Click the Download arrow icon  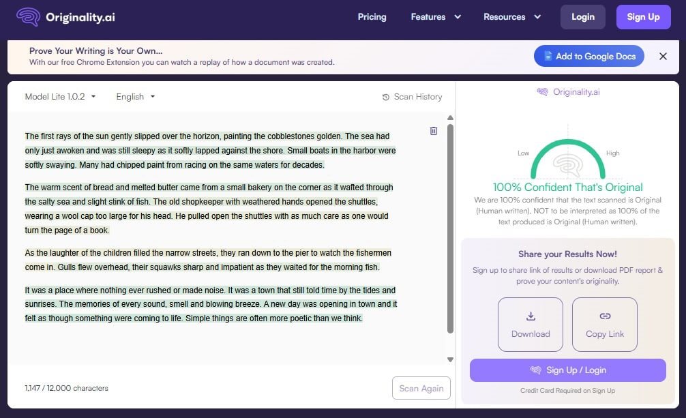click(531, 316)
